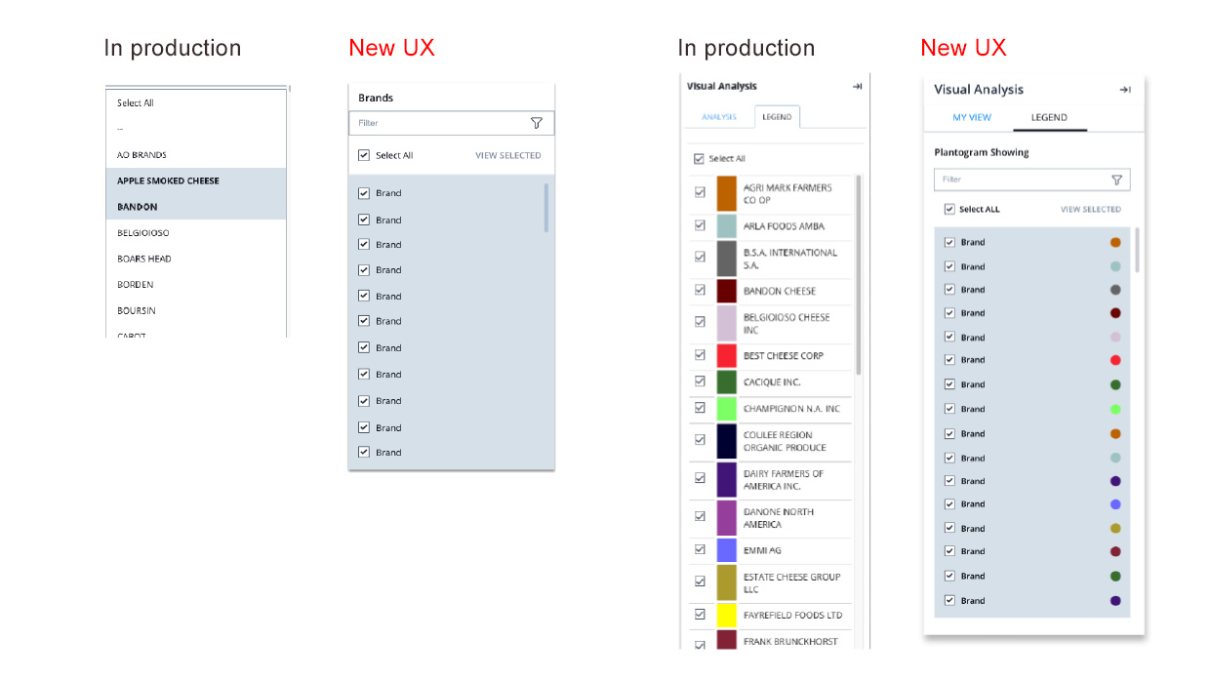The image size is (1210, 681).
Task: Uncheck the AGRI MARK FARMERS CO OP checkbox
Action: pyautogui.click(x=700, y=193)
